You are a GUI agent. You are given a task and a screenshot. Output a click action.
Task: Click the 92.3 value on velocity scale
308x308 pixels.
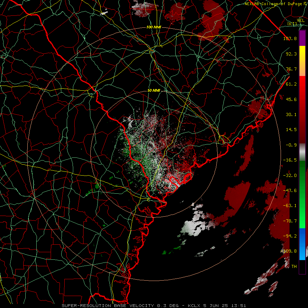291,54
